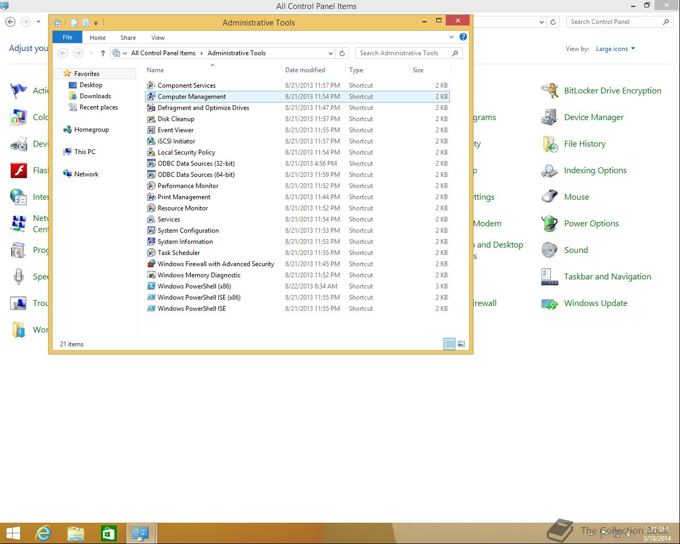Click Defragment and Optimize Drives icon
Screen dimensions: 680x544
151,107
